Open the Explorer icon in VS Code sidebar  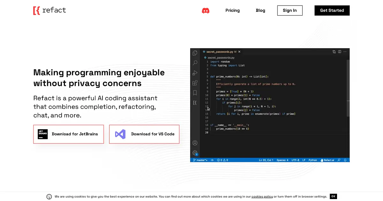pos(195,53)
